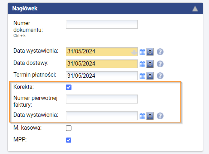Open calendar for original invoice issue date
The image size is (209, 154).
[x=142, y=116]
